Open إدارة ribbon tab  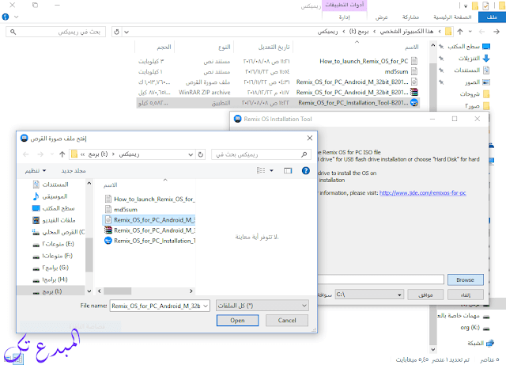344,17
